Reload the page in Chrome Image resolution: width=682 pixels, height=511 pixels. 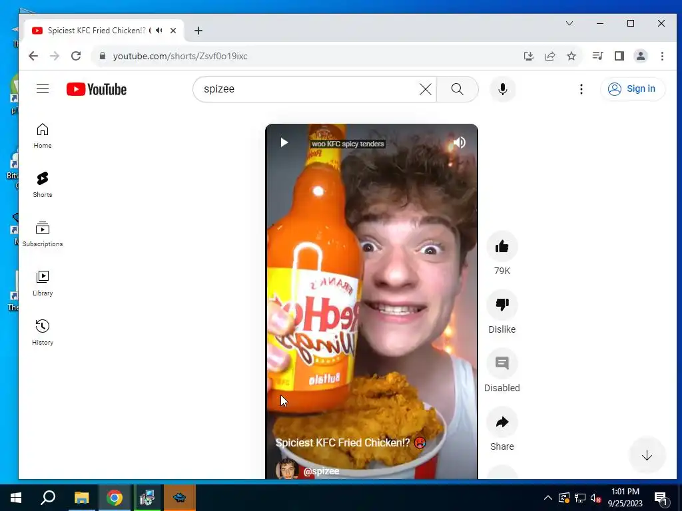(76, 56)
